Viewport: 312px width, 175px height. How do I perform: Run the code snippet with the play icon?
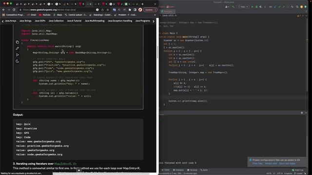[18, 55]
